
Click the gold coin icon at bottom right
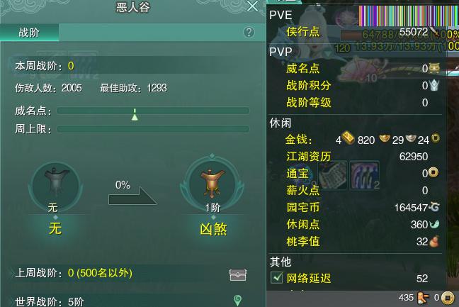pyautogui.click(x=447, y=298)
